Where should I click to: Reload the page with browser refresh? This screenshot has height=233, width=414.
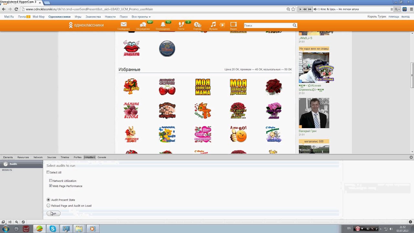[16, 9]
